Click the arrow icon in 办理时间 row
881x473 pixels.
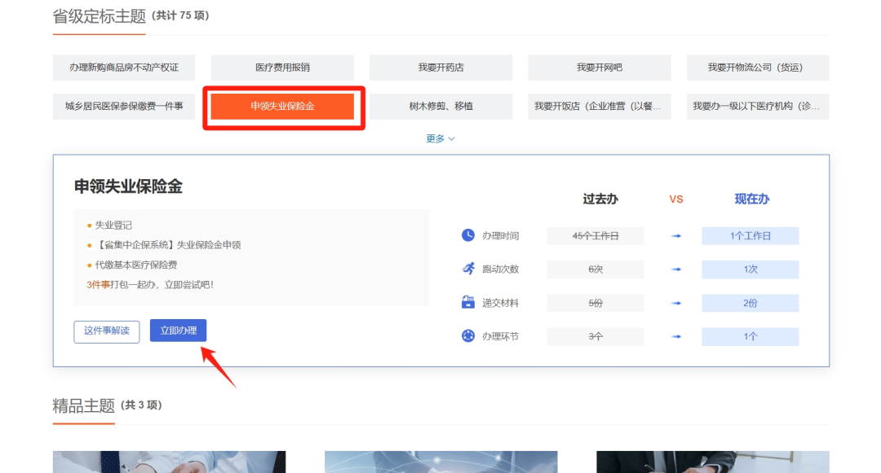[x=676, y=236]
